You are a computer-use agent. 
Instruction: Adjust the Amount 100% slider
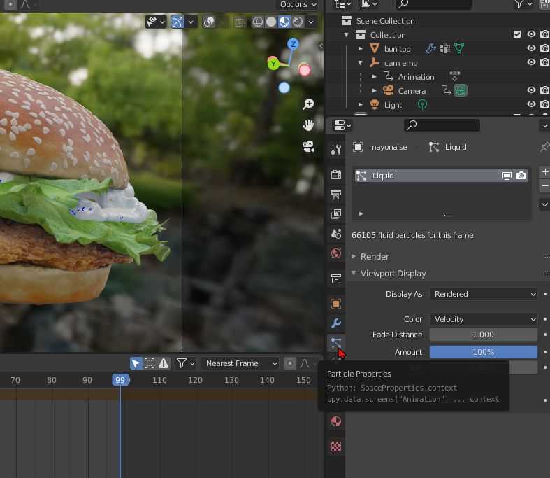click(x=484, y=352)
